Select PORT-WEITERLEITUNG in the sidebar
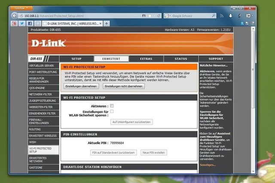 (x=43, y=72)
